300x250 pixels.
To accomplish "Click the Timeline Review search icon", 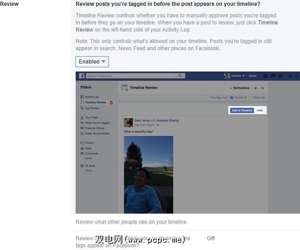I will click(263, 88).
